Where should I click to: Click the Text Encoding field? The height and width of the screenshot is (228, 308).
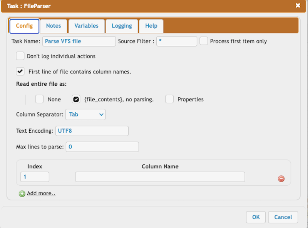tap(92, 131)
